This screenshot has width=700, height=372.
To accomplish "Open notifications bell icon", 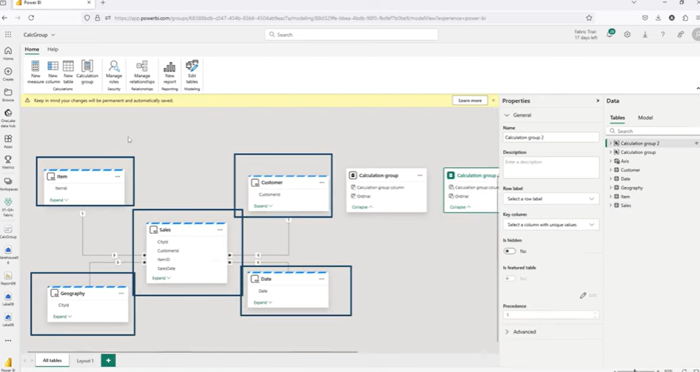I will [x=610, y=34].
